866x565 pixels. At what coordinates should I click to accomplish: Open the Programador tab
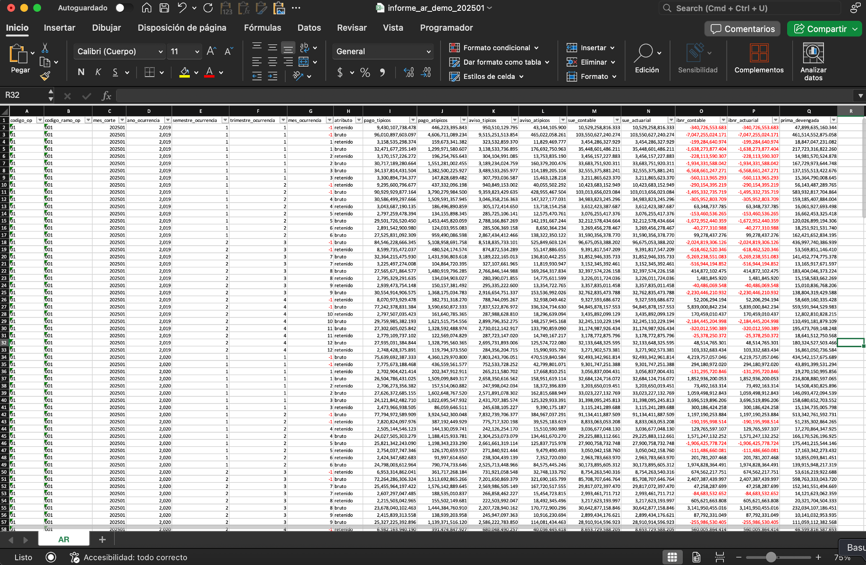coord(446,28)
